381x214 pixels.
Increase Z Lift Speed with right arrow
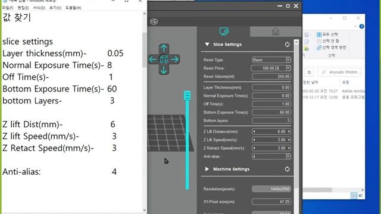point(289,140)
